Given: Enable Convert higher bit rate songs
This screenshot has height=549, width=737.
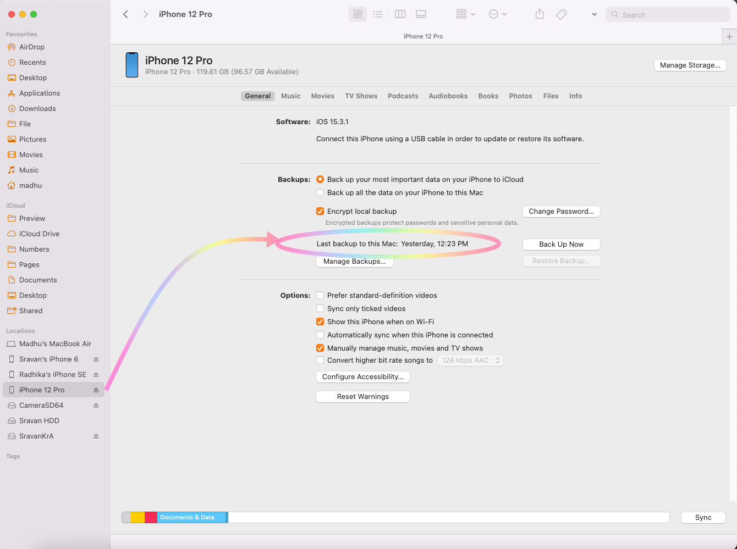Looking at the screenshot, I should [x=320, y=361].
